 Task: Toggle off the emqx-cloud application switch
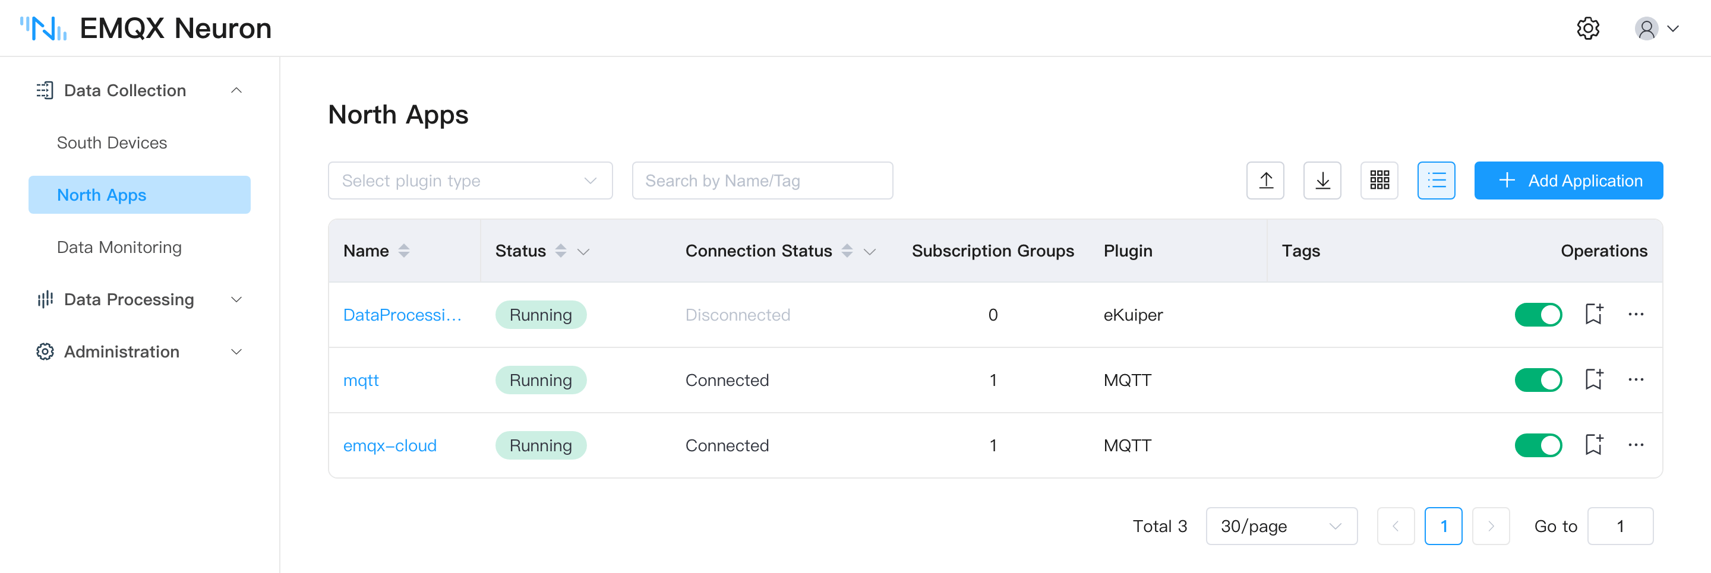pyautogui.click(x=1538, y=445)
